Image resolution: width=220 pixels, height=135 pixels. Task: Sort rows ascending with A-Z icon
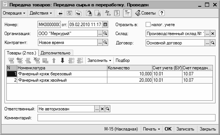tap(71, 60)
